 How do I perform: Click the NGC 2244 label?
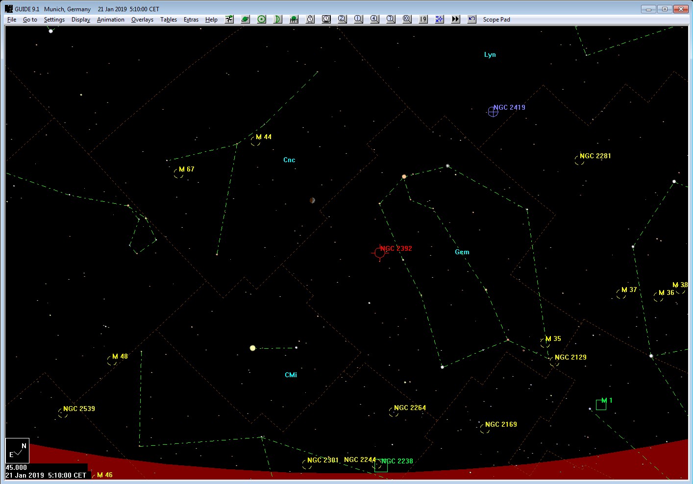pos(360,460)
